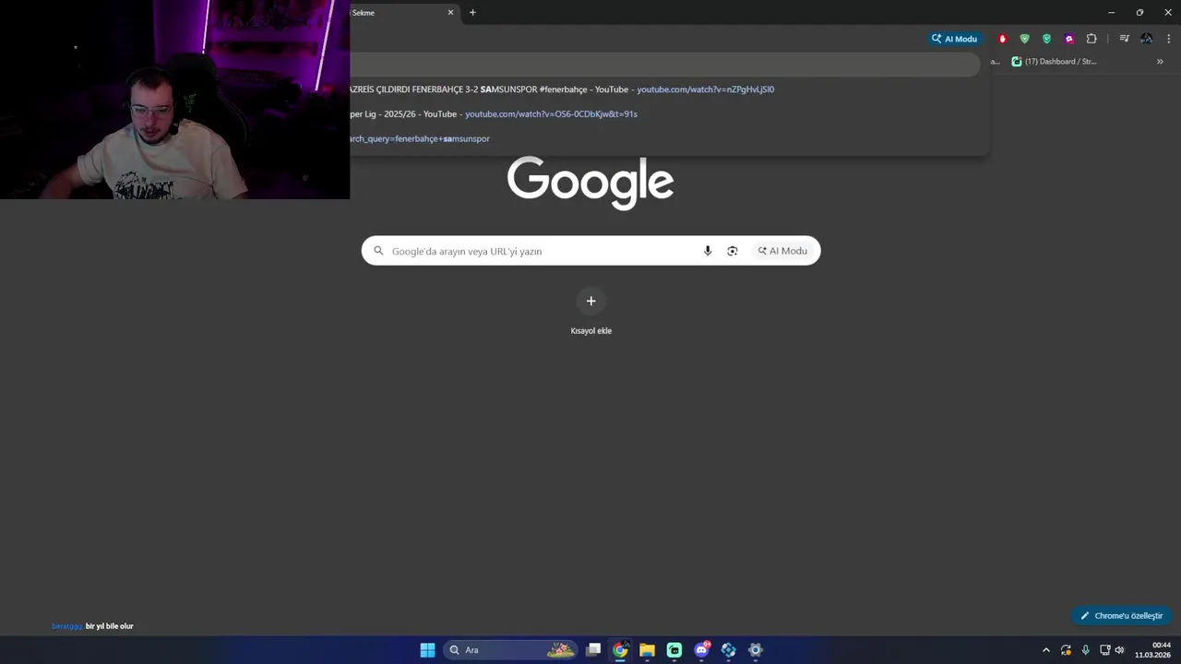The width and height of the screenshot is (1181, 664).
Task: Select the fenerbahçe+samsunspor search_query suggestion
Action: (x=664, y=138)
